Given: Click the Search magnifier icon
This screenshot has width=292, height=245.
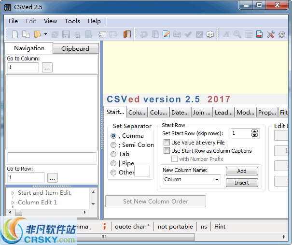Looking at the screenshot, I should [x=237, y=34].
